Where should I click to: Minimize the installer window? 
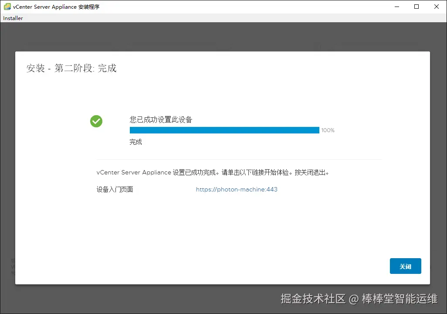396,7
